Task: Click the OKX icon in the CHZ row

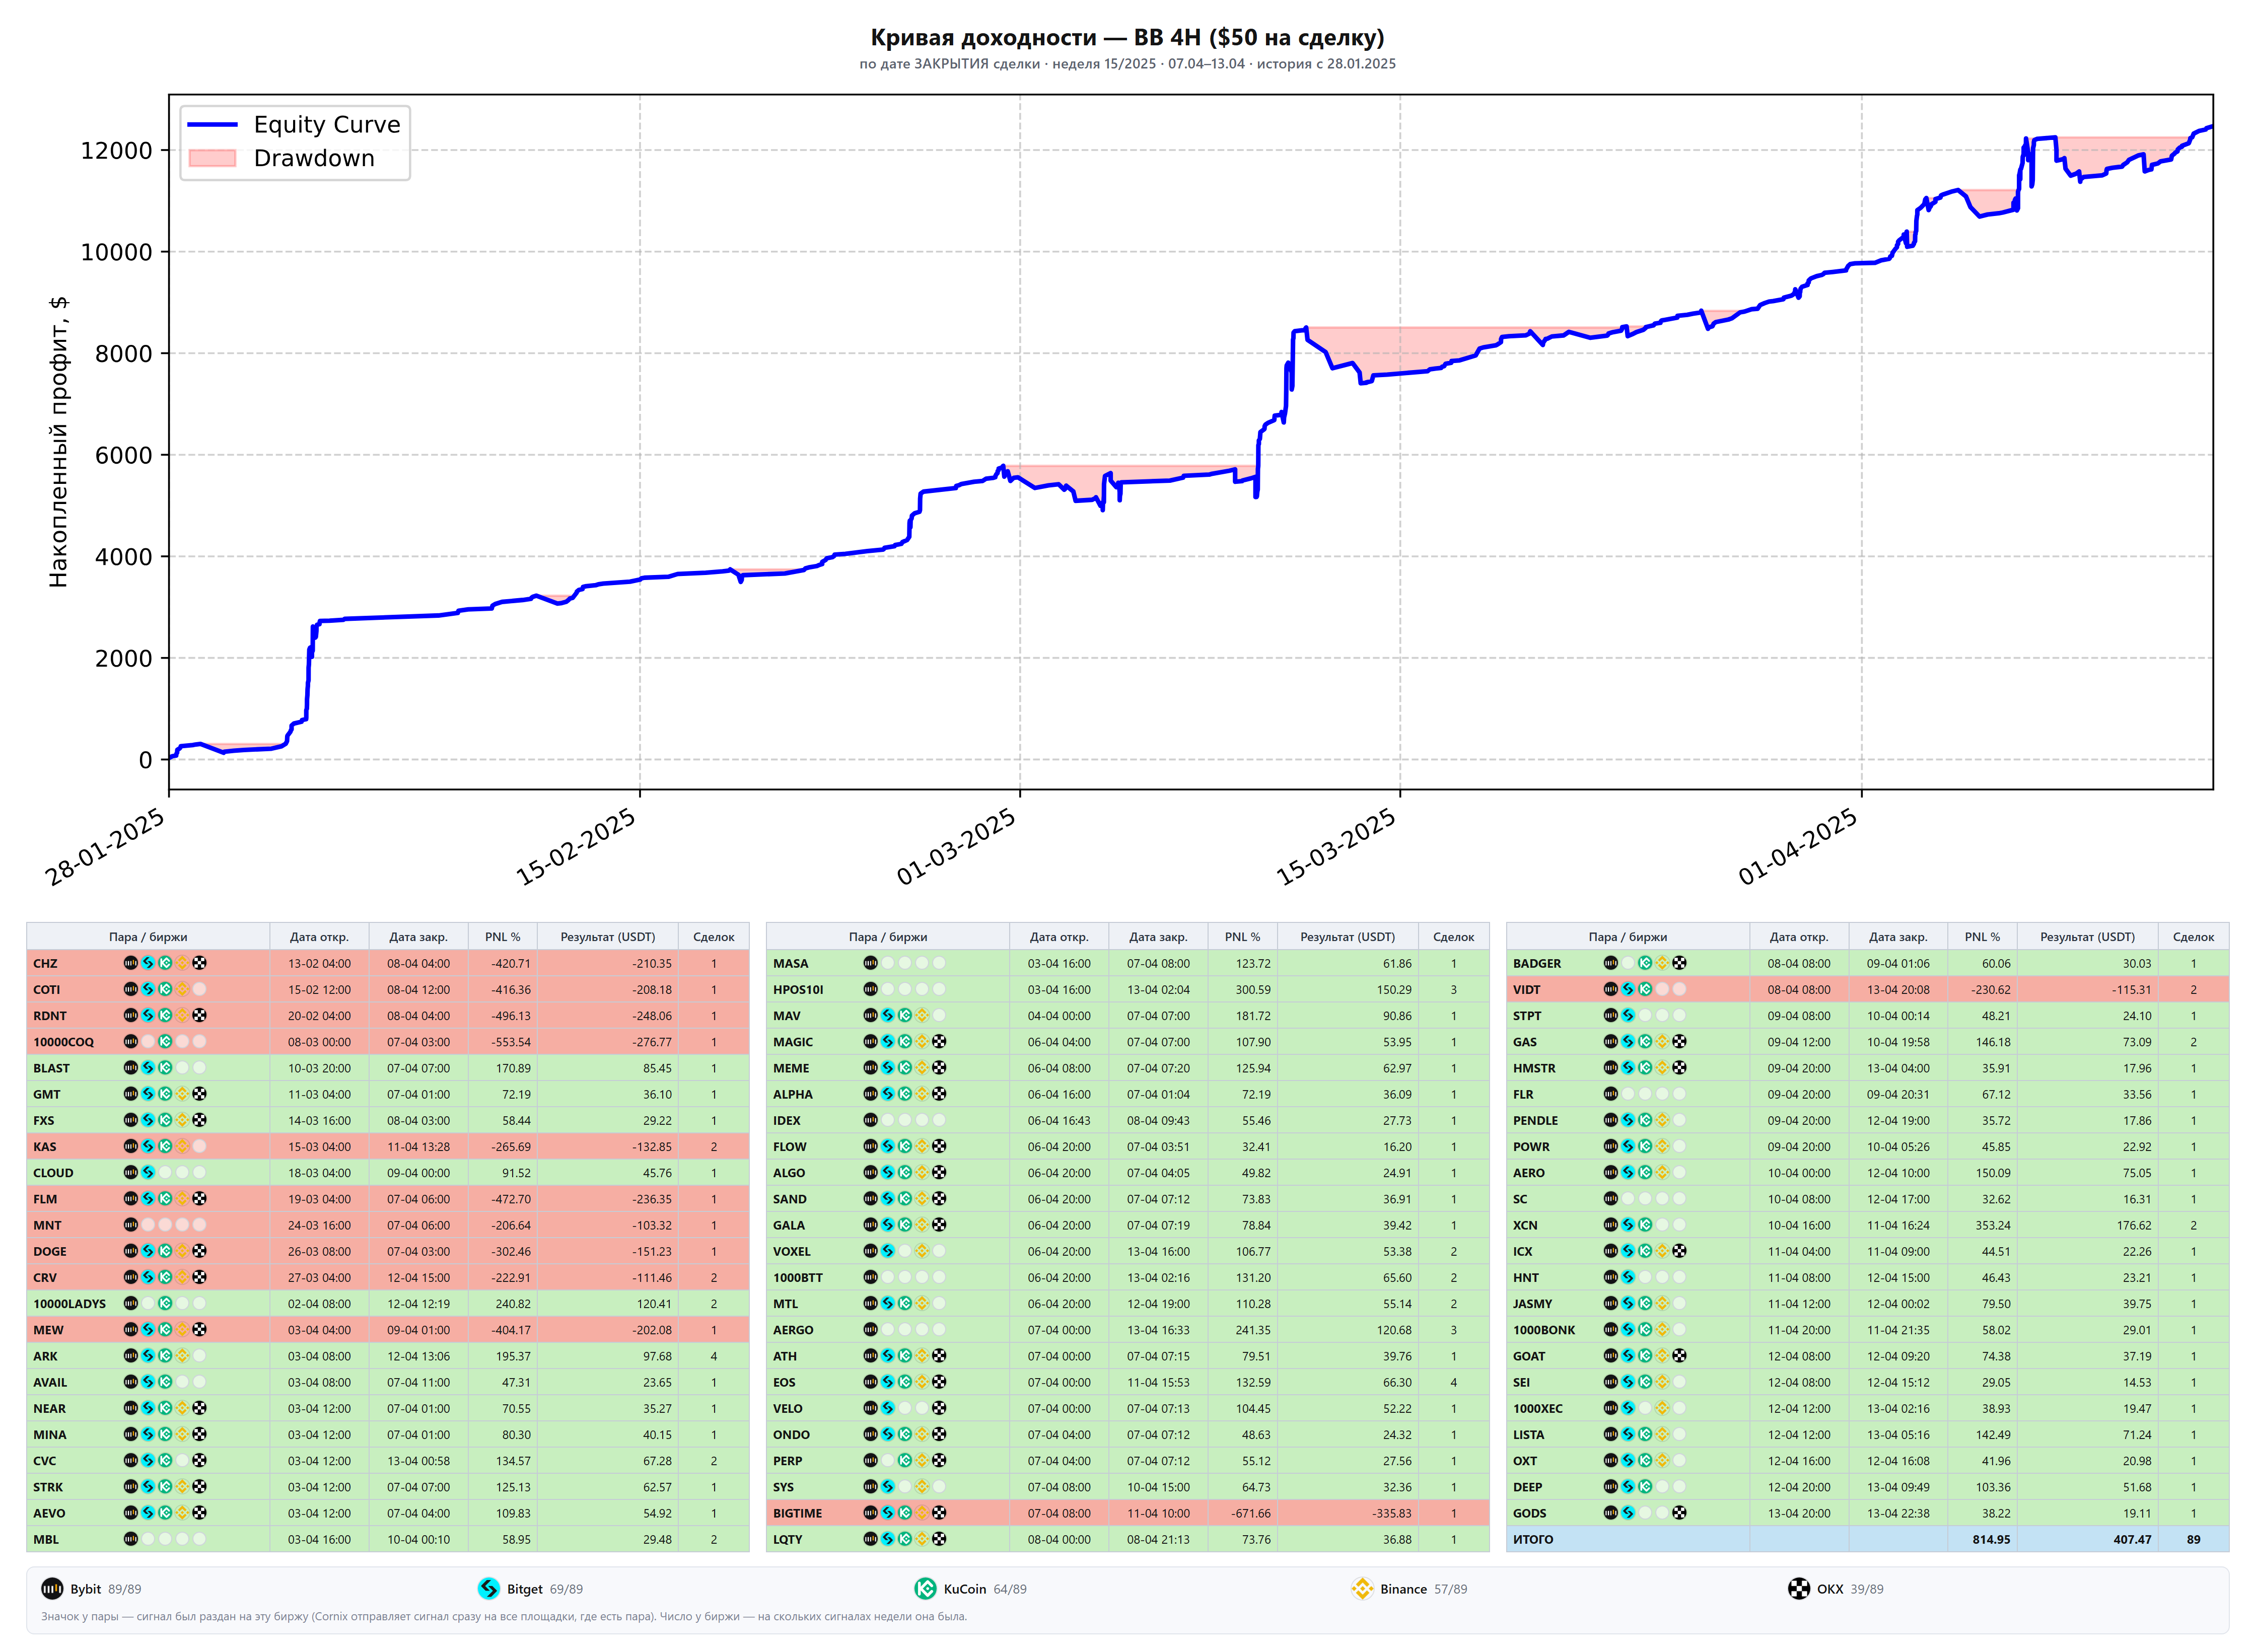Action: coord(199,963)
